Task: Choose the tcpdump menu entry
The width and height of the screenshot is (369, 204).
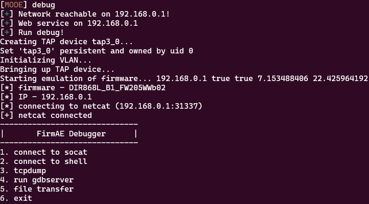Action: (23, 170)
